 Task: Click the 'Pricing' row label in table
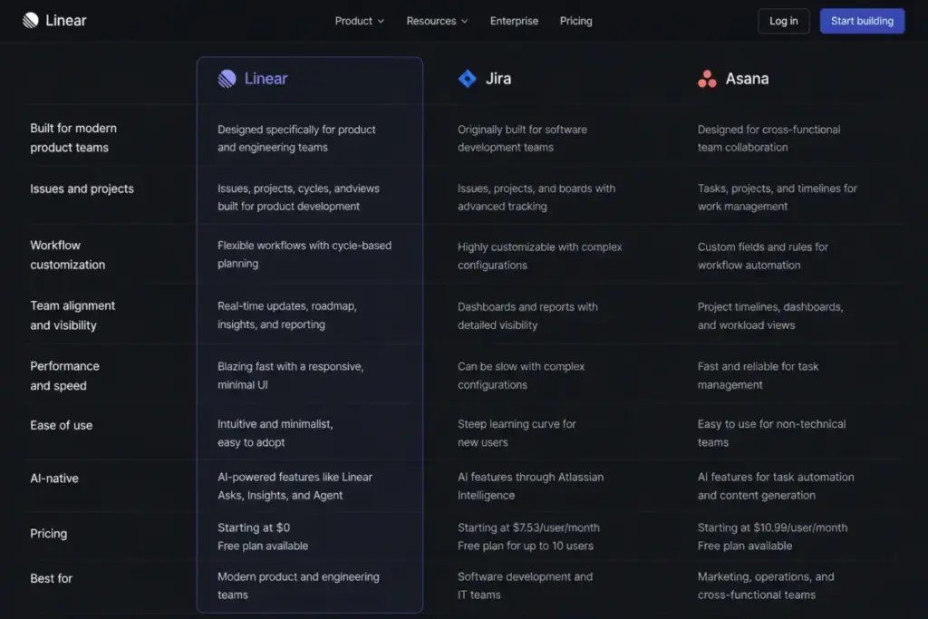pyautogui.click(x=49, y=534)
